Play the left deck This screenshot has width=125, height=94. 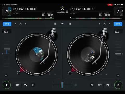point(7,85)
